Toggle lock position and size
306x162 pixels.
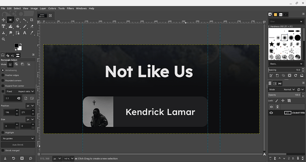pyautogui.click(x=283, y=101)
